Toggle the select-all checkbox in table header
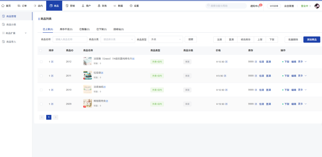The image size is (322, 157). click(x=41, y=51)
